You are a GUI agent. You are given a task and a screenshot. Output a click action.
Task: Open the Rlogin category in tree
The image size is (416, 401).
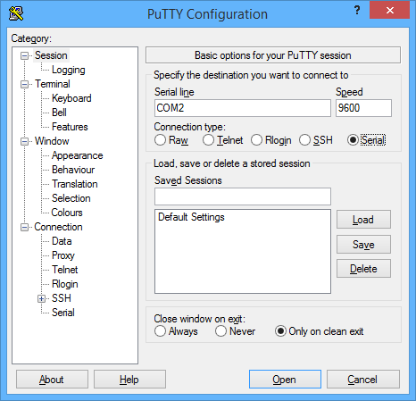pos(65,284)
